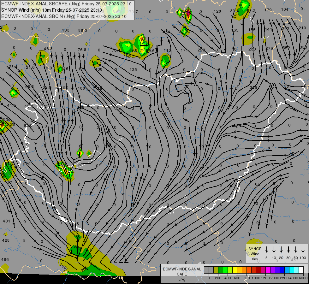Viewport: 309px width, 284px height.
Task: Pick the pure blue swatch in the CAPE legend
Action: coord(282,270)
